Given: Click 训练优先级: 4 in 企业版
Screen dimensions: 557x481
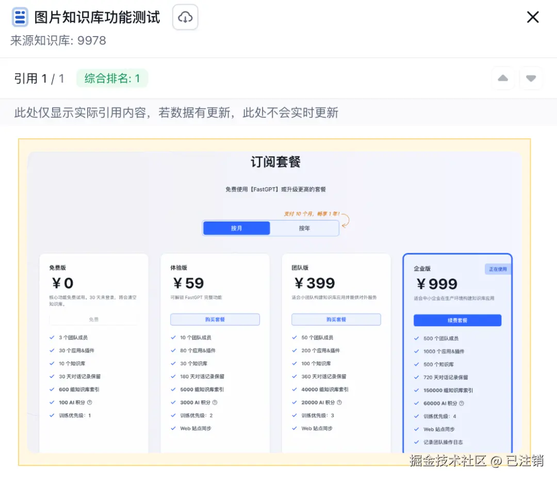Looking at the screenshot, I should [440, 416].
